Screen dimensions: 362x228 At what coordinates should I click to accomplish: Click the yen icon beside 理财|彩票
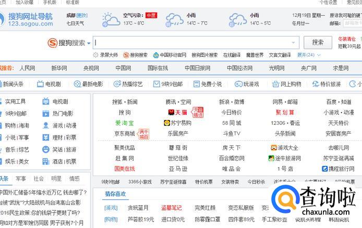[x=46, y=137]
